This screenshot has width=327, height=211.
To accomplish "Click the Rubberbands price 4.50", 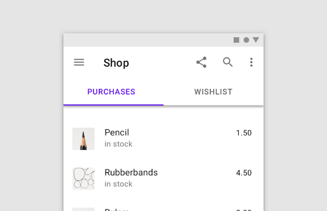I will (244, 173).
